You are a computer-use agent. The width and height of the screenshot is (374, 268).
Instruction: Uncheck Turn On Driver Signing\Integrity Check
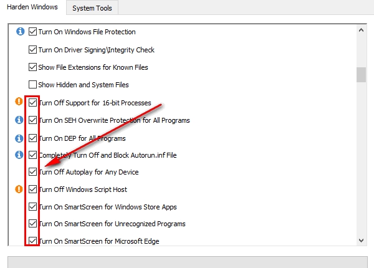click(32, 50)
